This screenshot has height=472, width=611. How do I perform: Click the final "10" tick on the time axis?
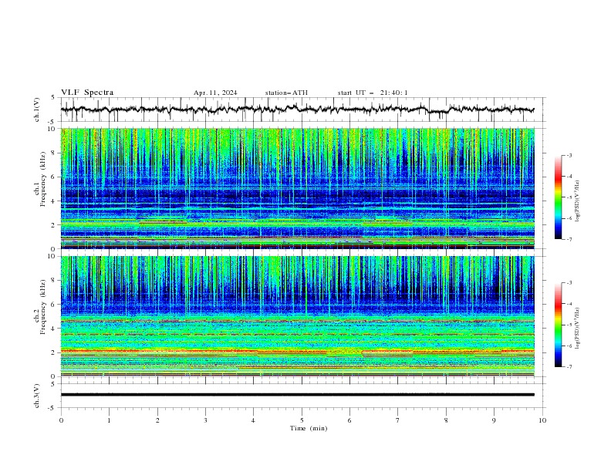[542, 420]
